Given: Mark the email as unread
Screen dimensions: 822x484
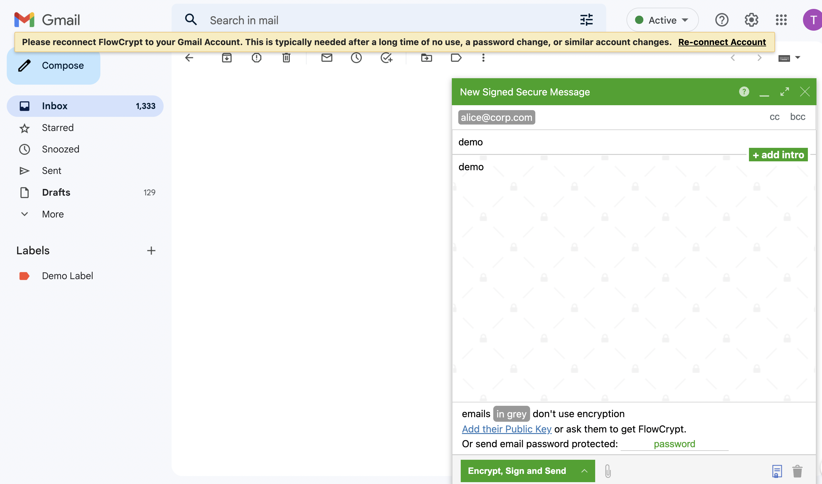Looking at the screenshot, I should click(327, 58).
